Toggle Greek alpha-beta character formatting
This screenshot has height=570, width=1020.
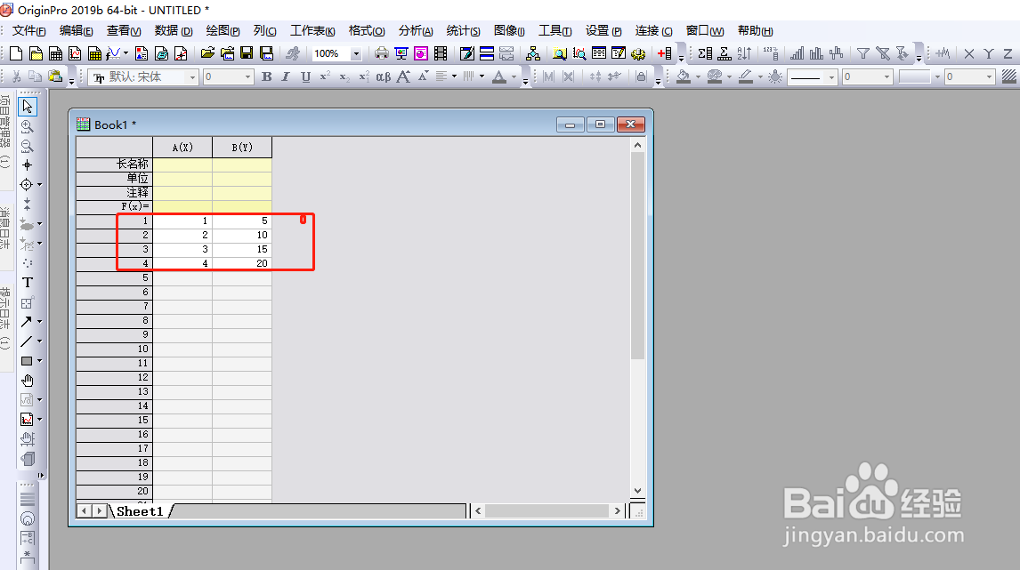click(x=384, y=76)
